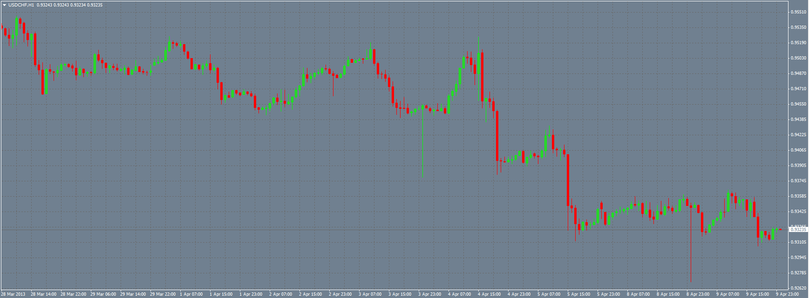Viewport: 809px width, 298px height.
Task: Open the chart menu triangle beside USDCHF,H1
Action: click(4, 5)
